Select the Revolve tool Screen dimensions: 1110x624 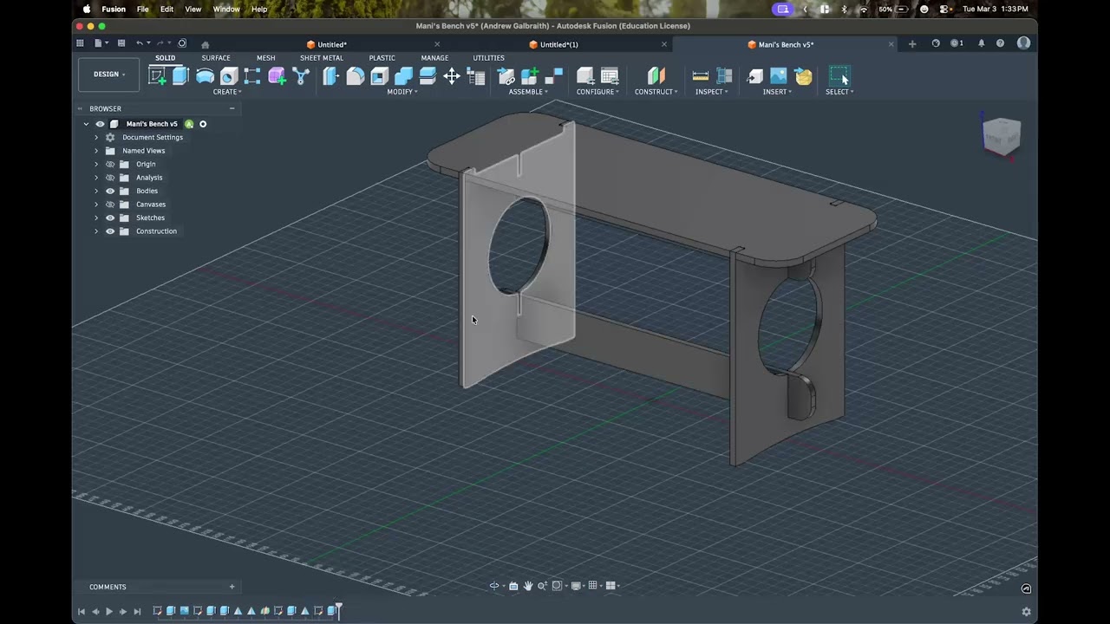[x=205, y=76]
